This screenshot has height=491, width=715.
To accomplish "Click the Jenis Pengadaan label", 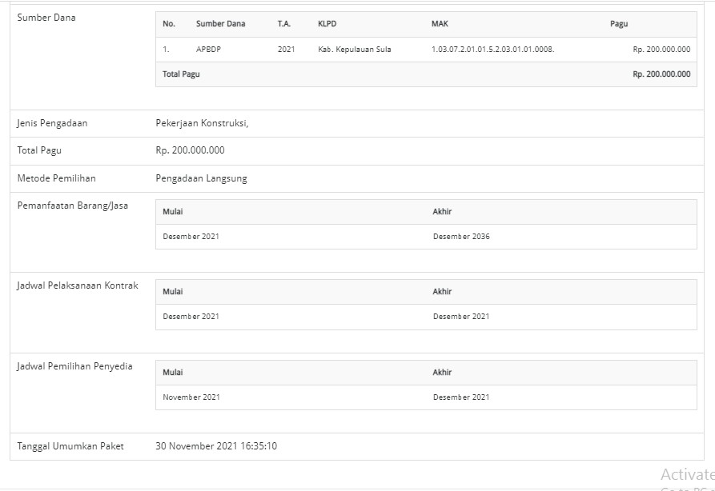I will 52,123.
